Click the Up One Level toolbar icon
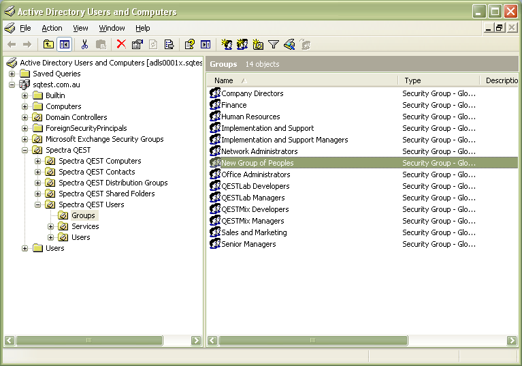This screenshot has height=366, width=522. [x=48, y=44]
